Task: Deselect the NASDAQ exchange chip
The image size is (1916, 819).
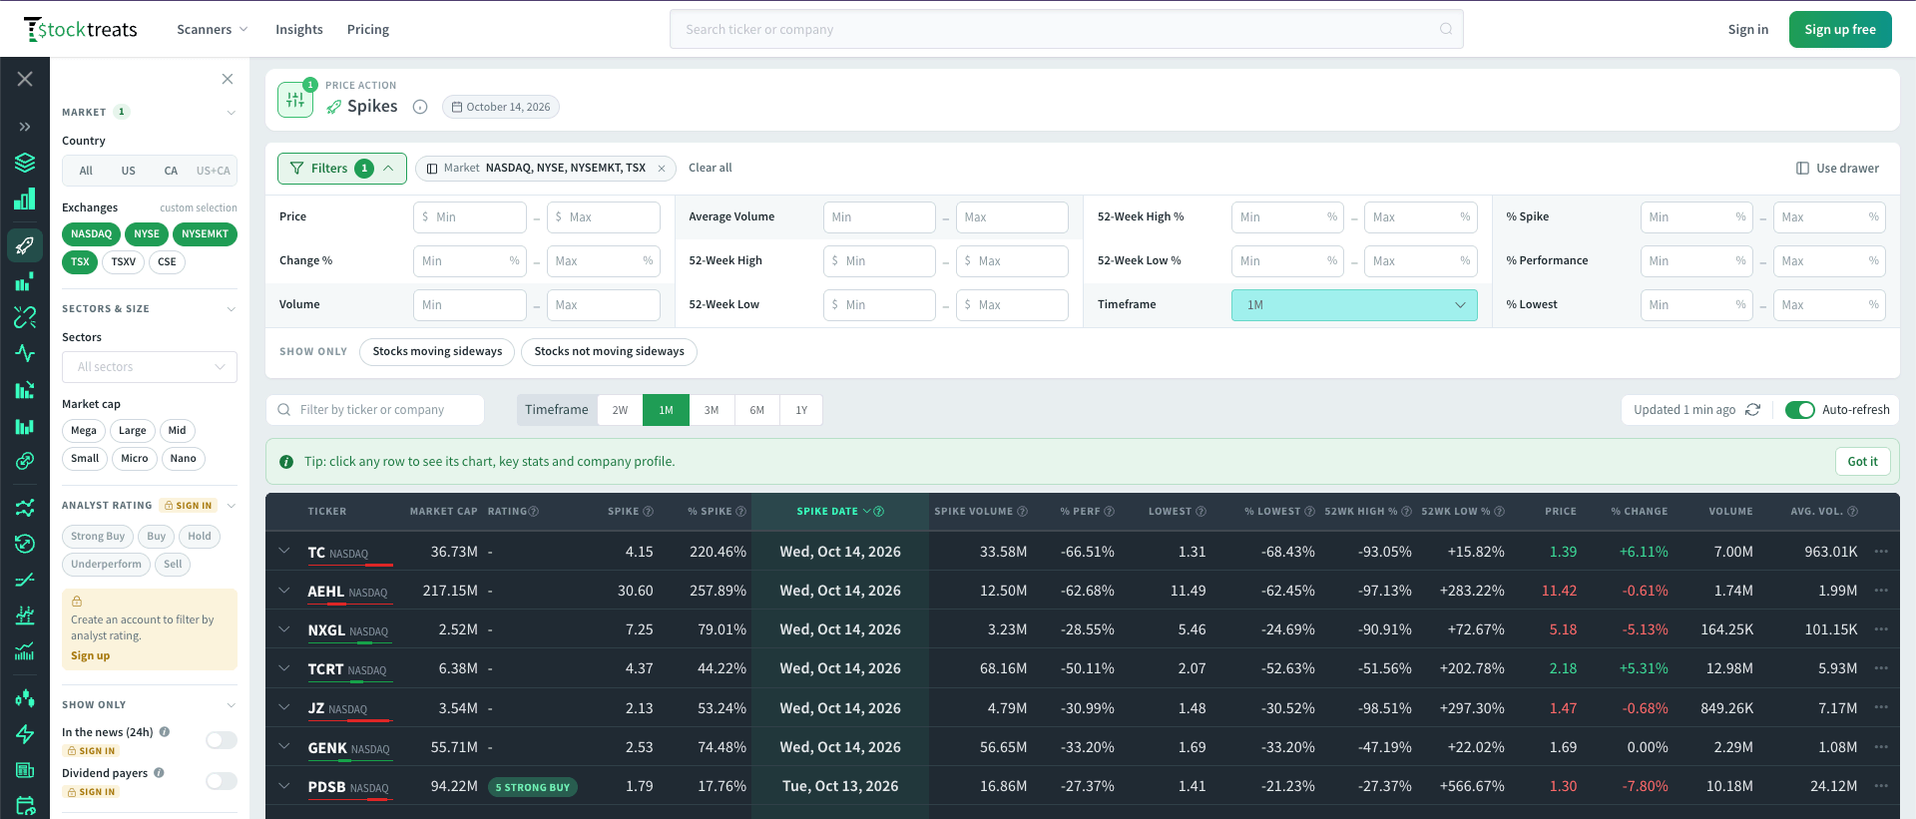Action: tap(91, 234)
